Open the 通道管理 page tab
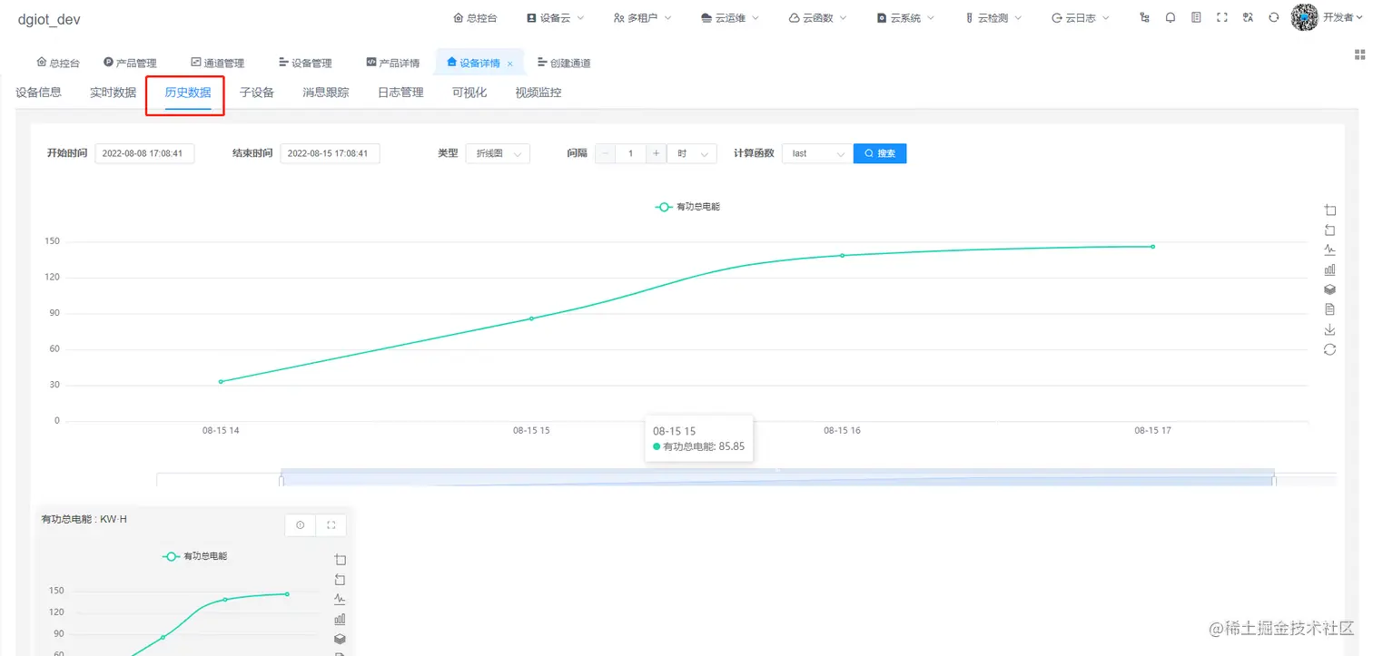This screenshot has height=656, width=1373. coord(218,63)
